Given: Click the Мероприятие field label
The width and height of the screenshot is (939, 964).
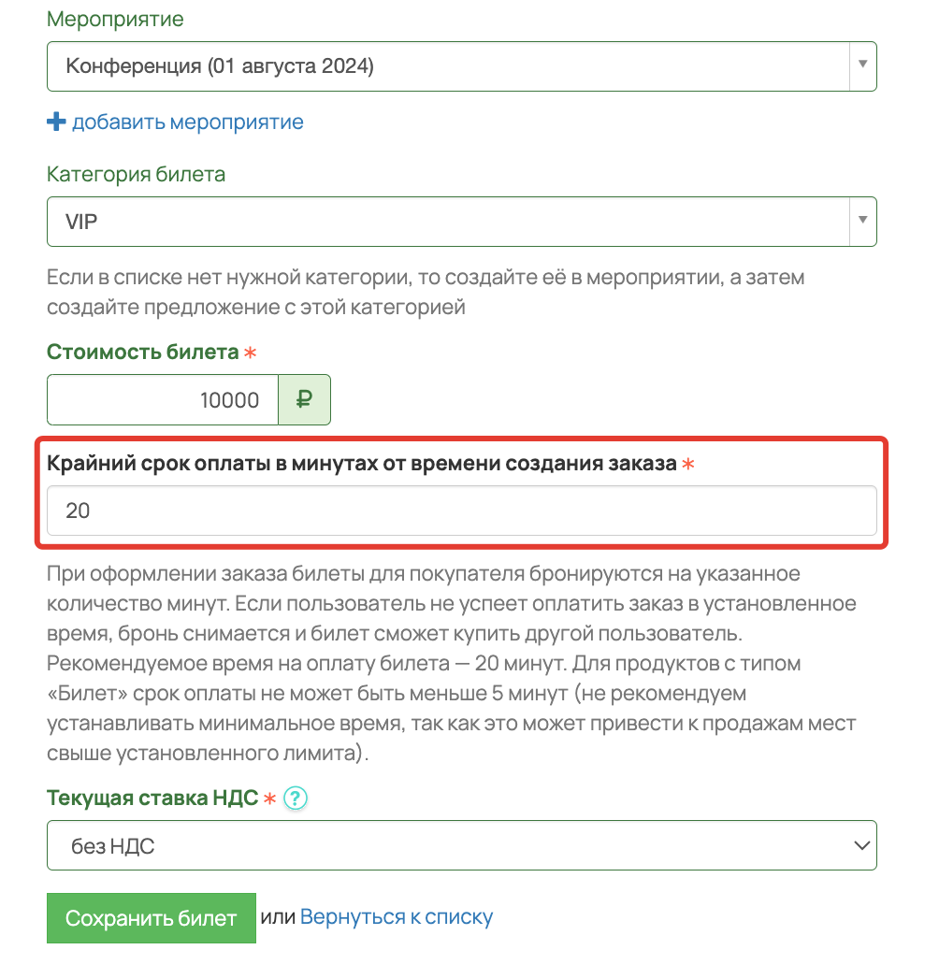Looking at the screenshot, I should 115,19.
